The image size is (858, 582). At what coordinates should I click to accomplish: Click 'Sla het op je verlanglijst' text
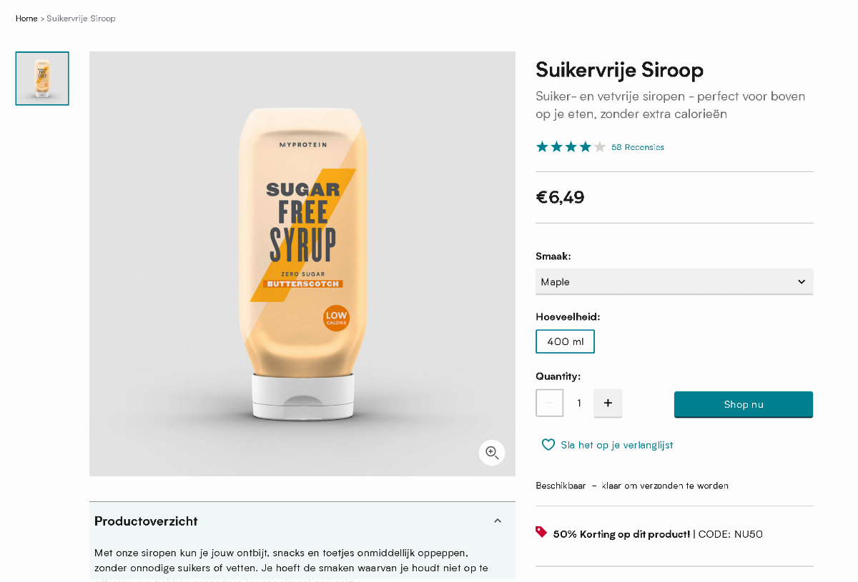[x=616, y=445]
